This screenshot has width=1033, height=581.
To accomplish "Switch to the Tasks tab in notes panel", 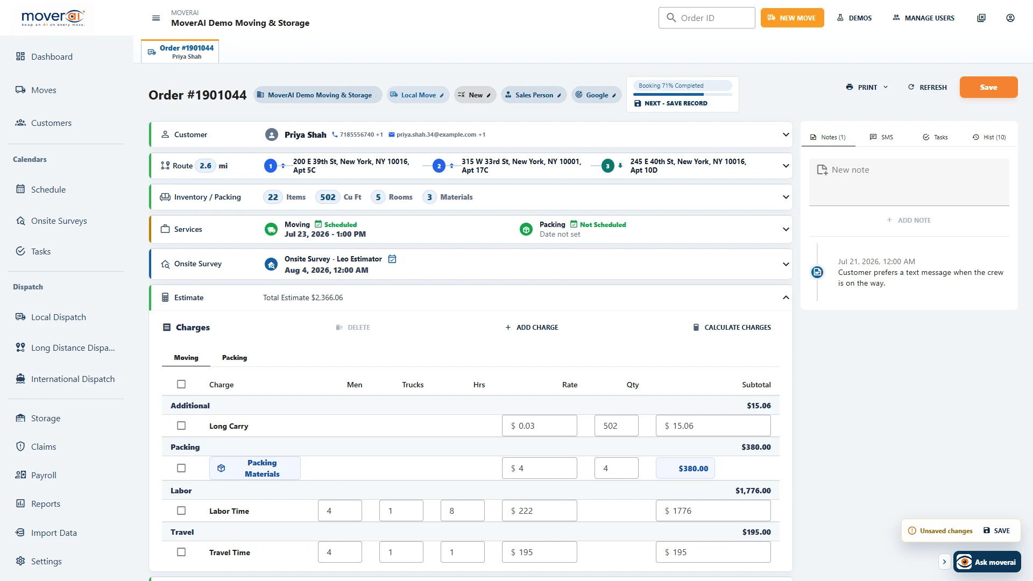I will point(935,137).
